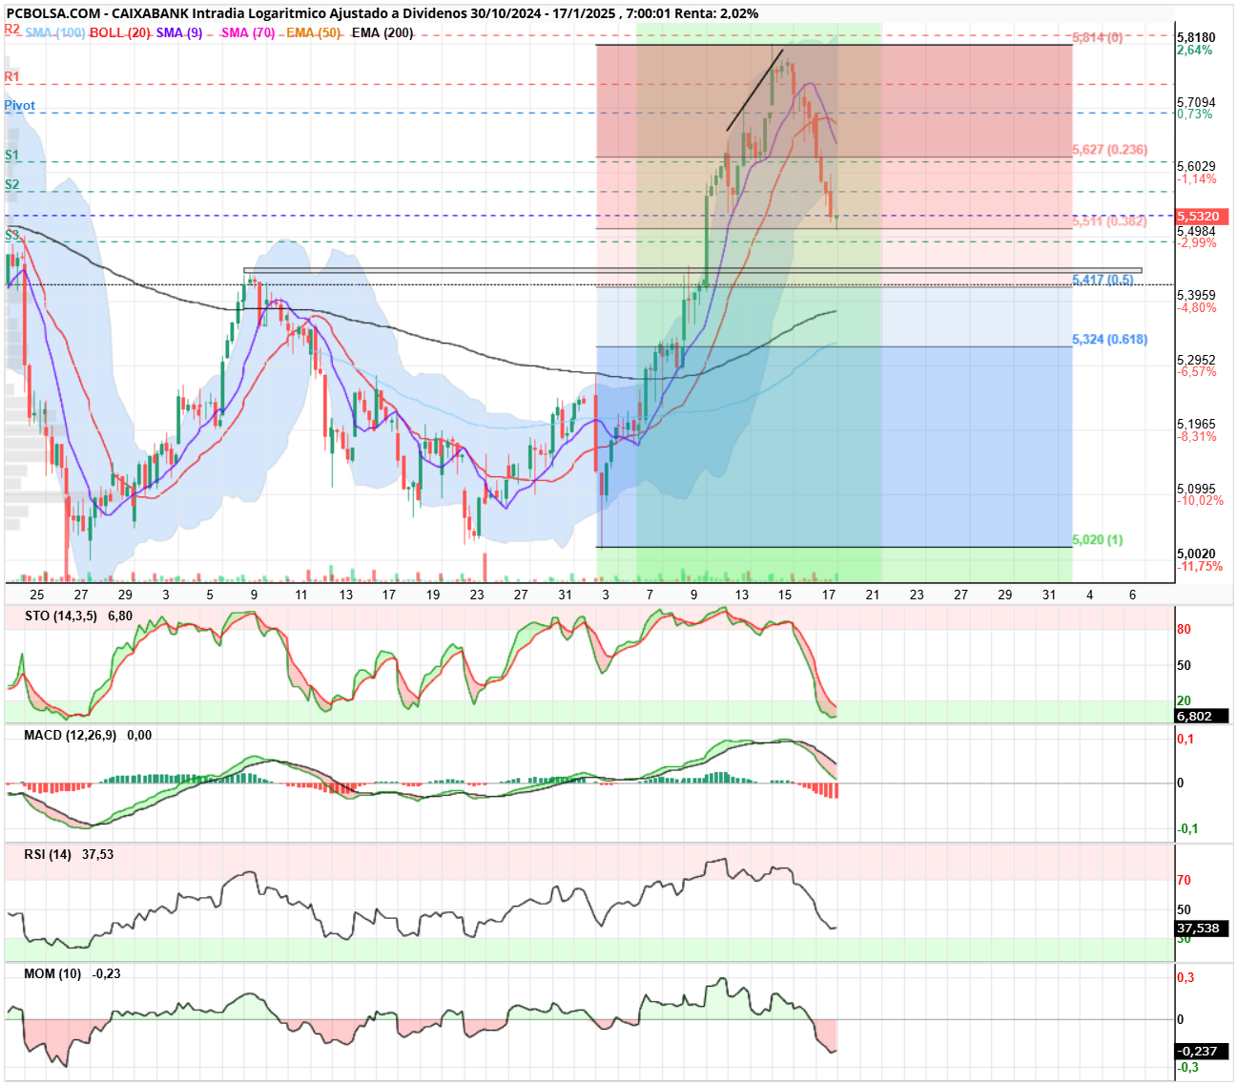Select the STO (14,3,5) indicator title
Viewport: 1238px width, 1086px height.
pyautogui.click(x=61, y=616)
